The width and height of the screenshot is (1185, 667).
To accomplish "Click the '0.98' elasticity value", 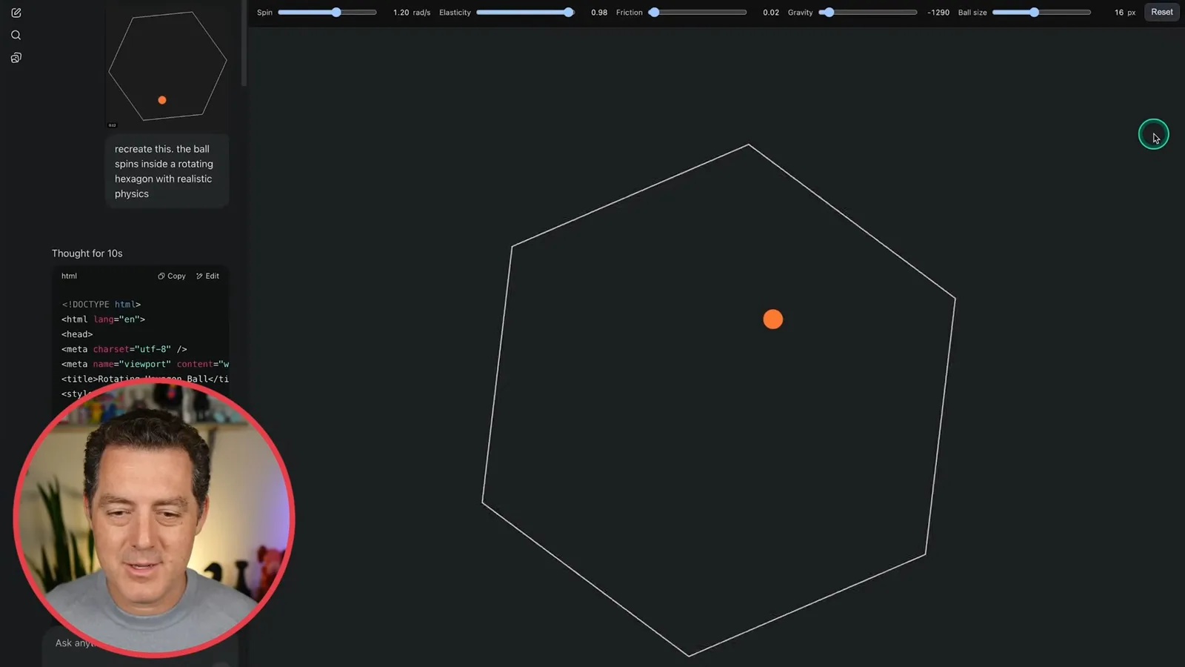I will 599,13.
